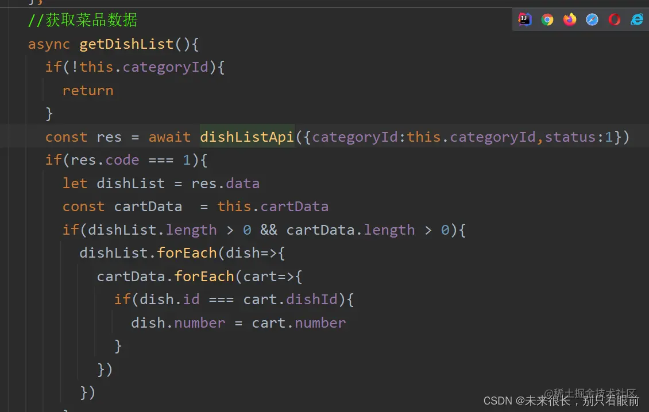Click 'let dishList' declaration
Viewport: 649px width, 412px height.
click(113, 183)
